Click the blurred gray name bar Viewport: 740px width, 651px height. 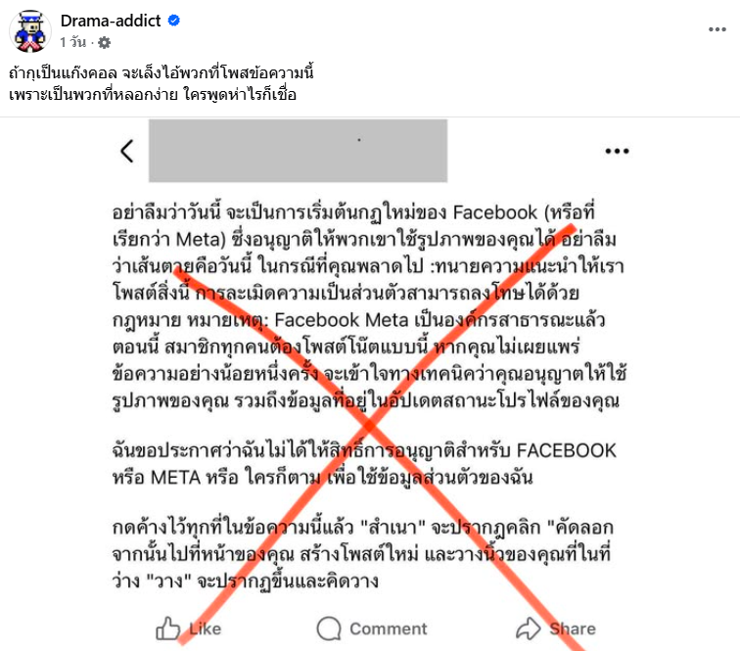coord(298,151)
